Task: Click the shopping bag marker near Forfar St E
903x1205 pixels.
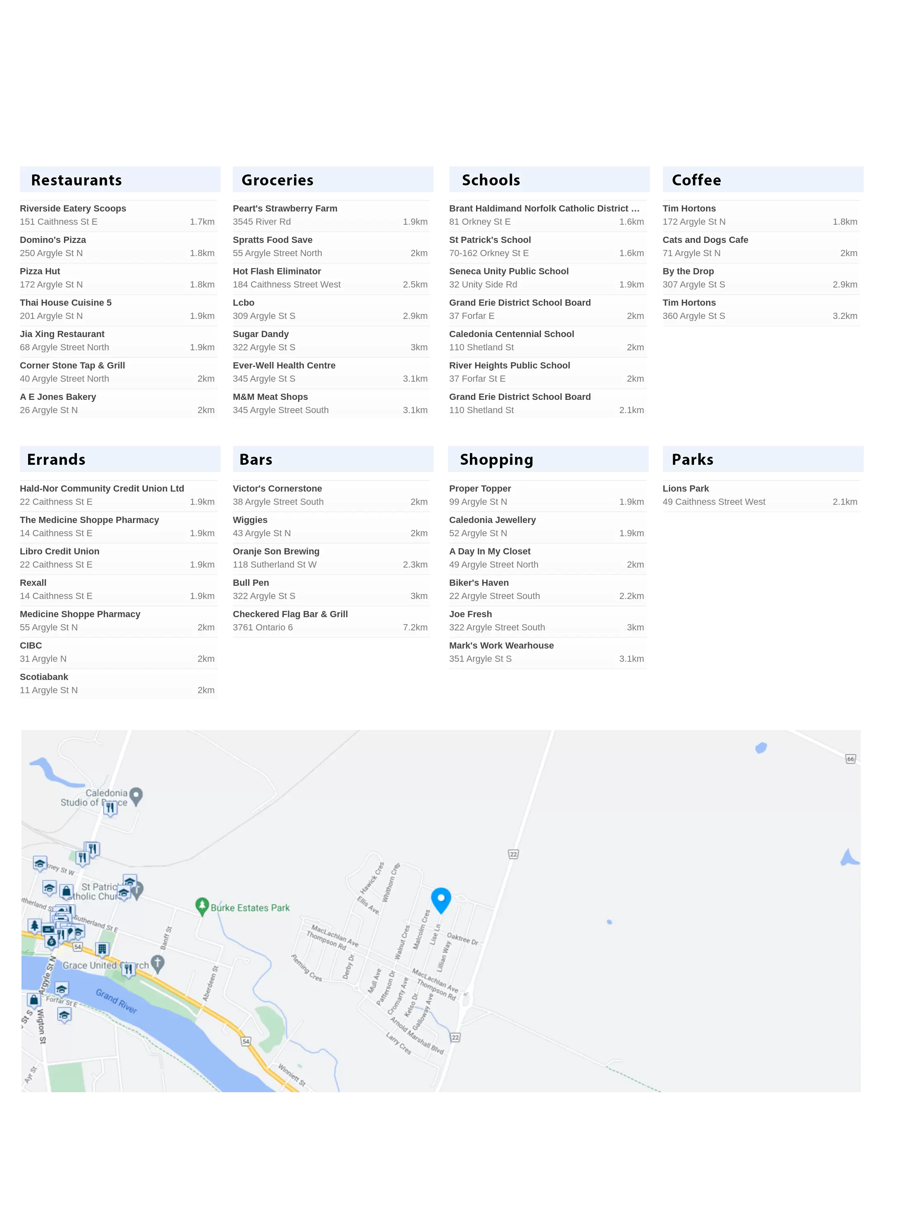Action: tap(34, 1000)
